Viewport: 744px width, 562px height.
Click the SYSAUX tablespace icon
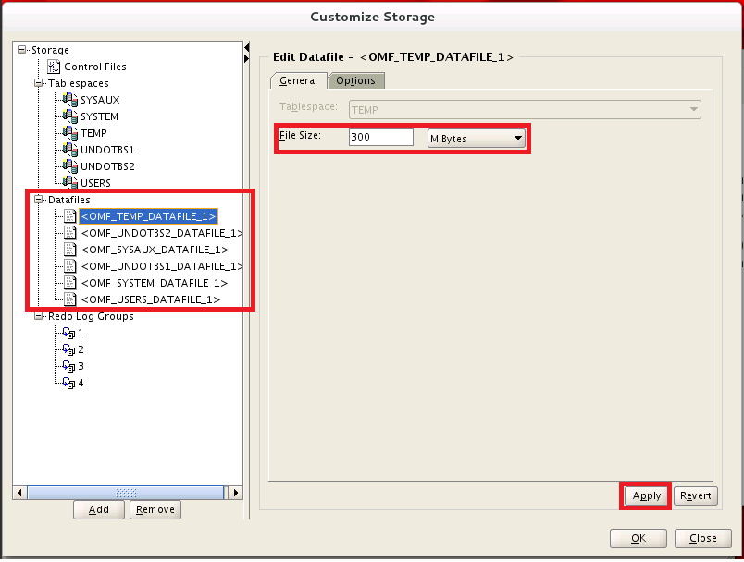click(70, 100)
